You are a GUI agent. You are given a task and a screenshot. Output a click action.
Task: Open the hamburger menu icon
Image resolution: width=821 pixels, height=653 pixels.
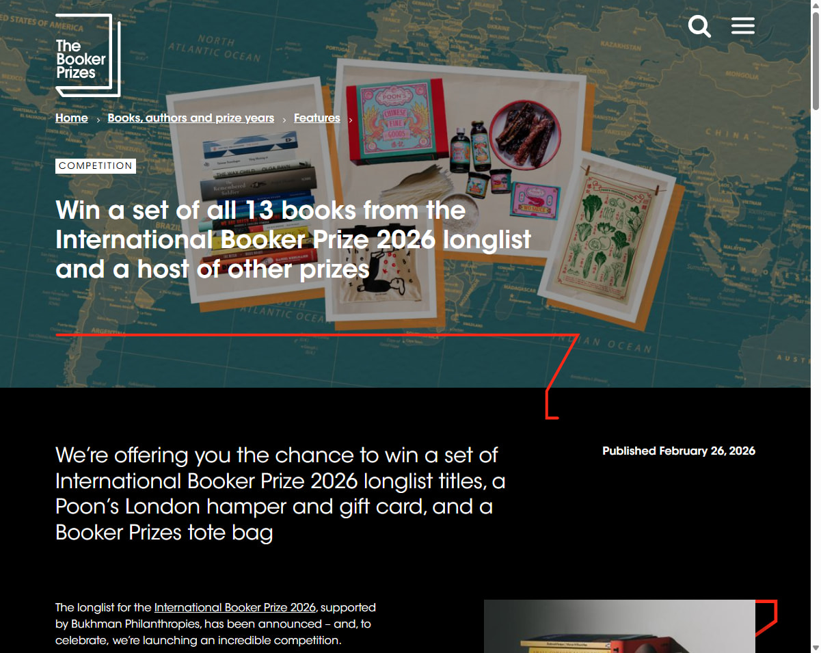[743, 27]
